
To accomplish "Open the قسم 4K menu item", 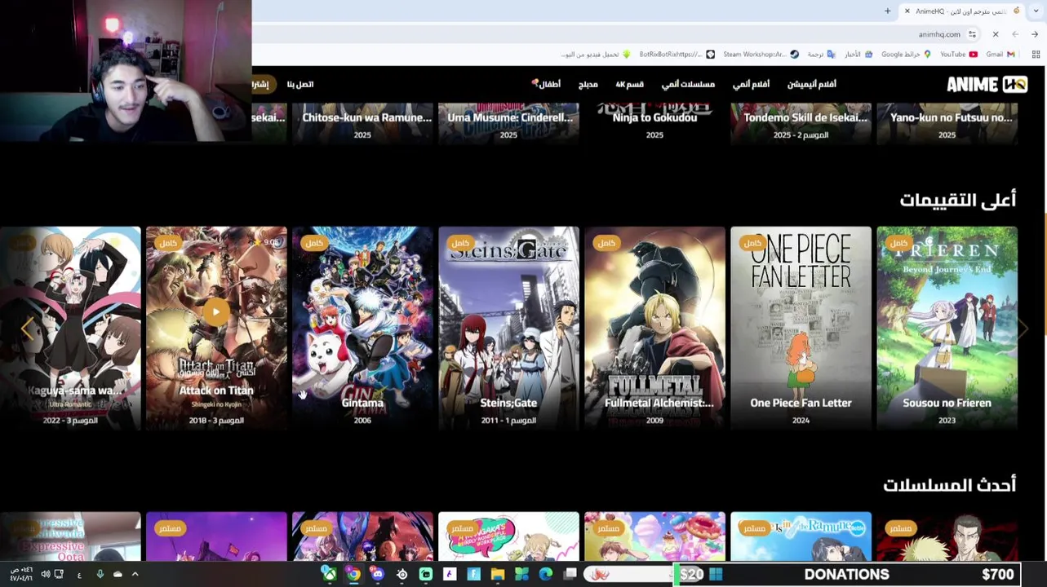I will [x=629, y=84].
